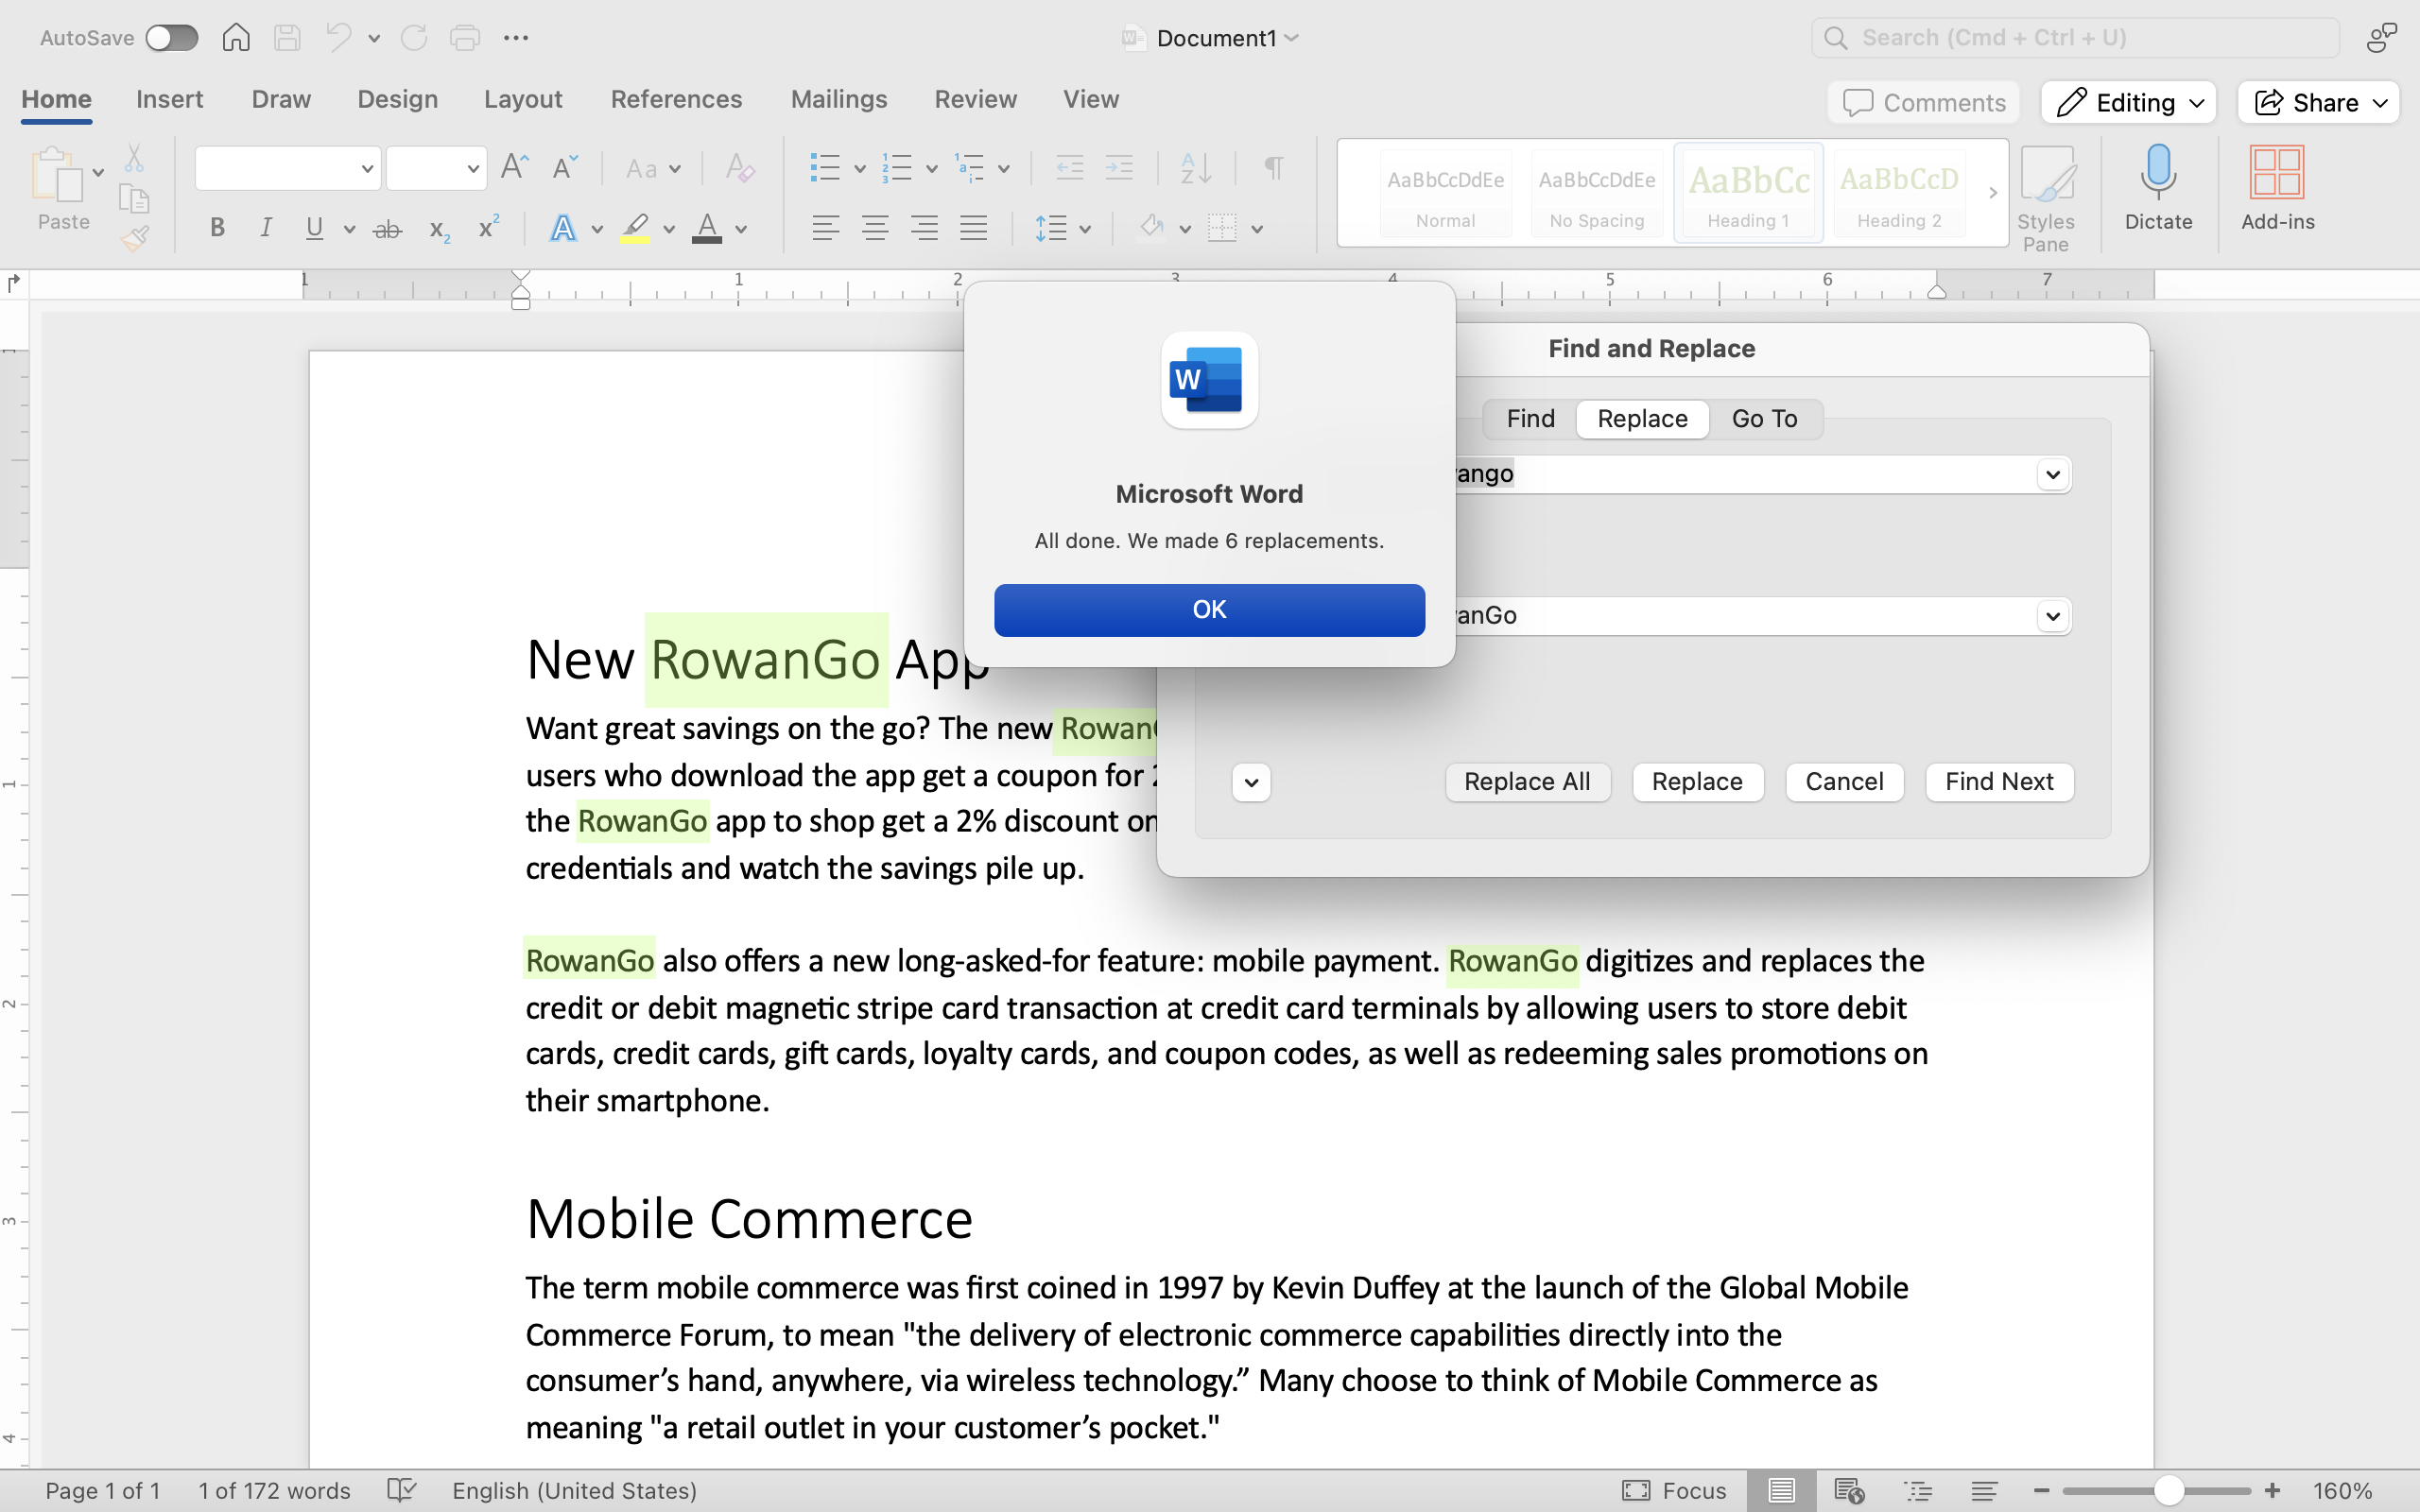
Task: Open the Insert ribbon tab
Action: coord(169,99)
